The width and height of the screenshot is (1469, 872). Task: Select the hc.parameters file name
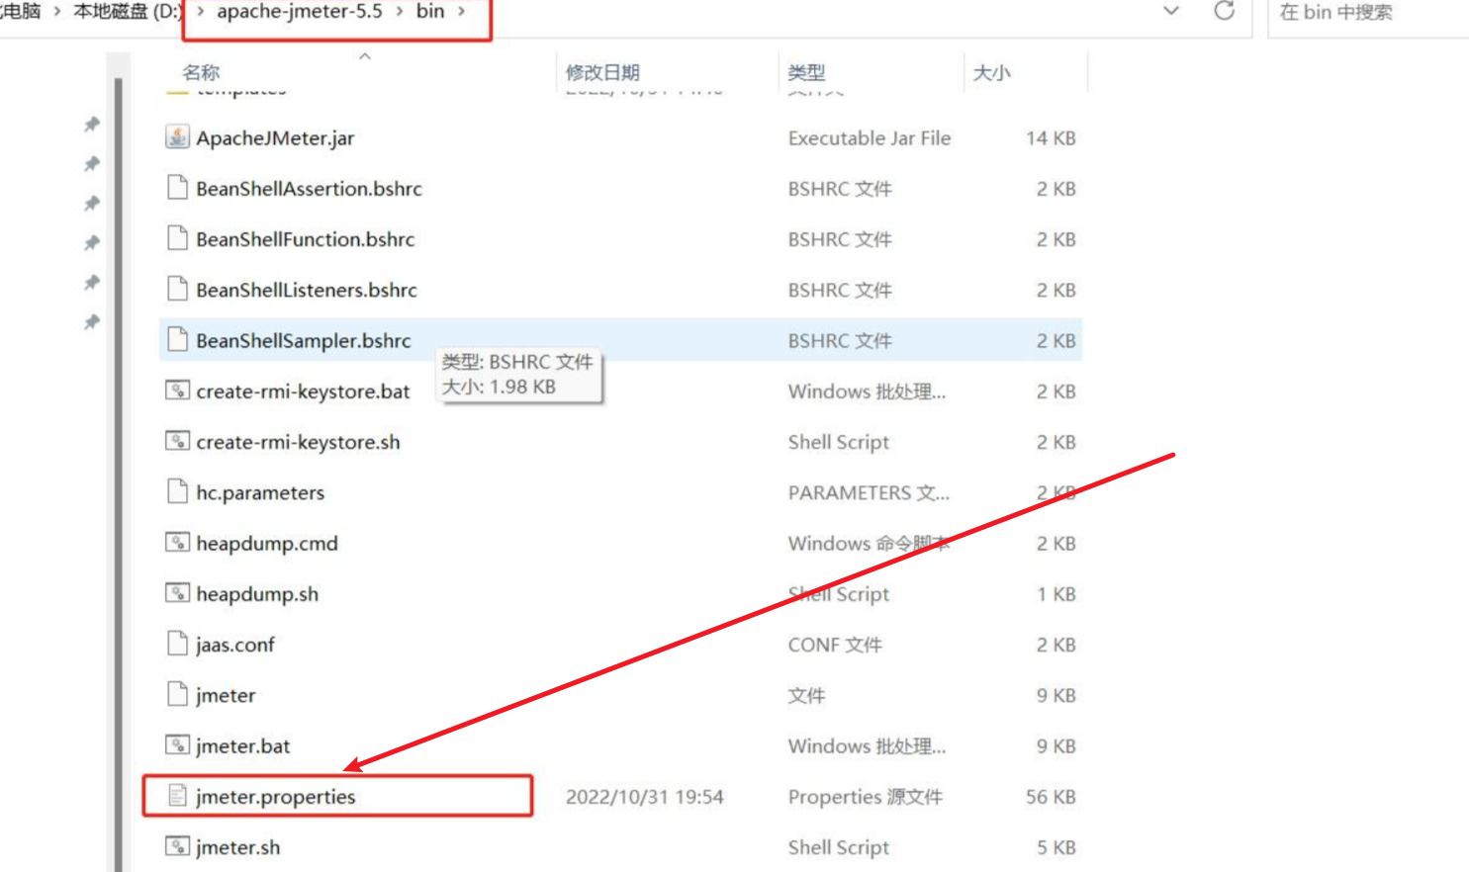click(x=260, y=492)
